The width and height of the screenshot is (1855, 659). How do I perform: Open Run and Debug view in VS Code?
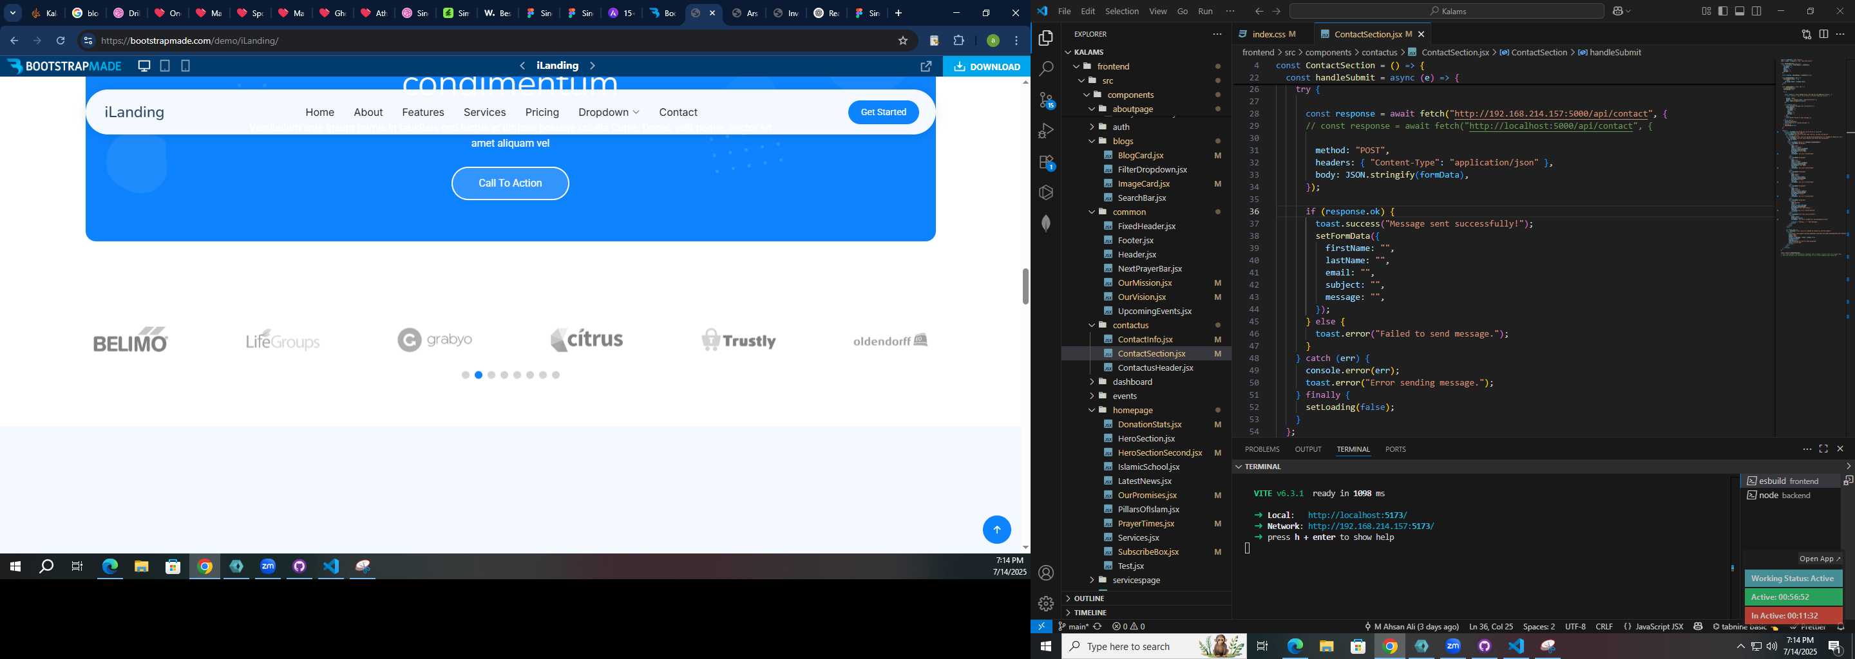click(1046, 131)
